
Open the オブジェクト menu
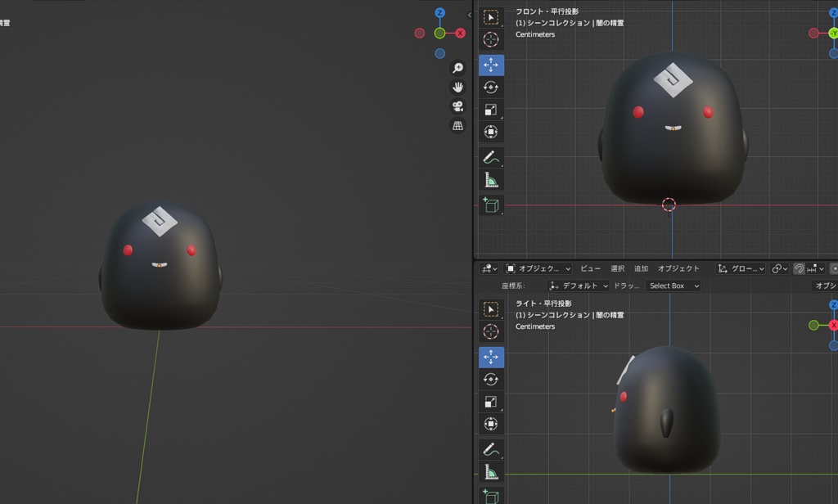click(x=678, y=269)
